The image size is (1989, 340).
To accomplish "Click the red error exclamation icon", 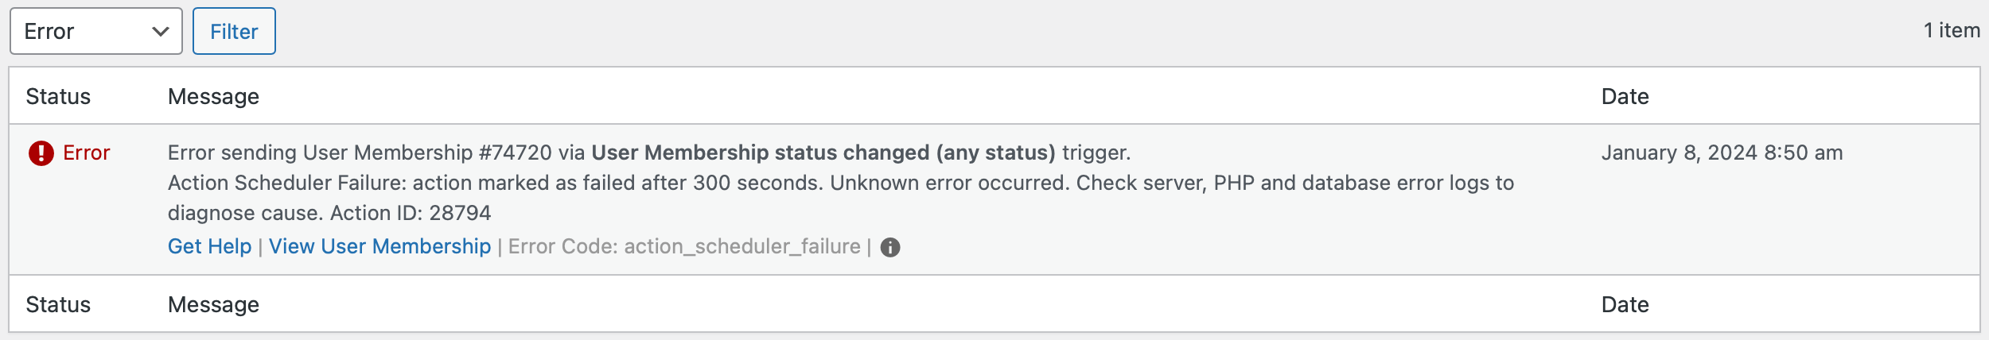I will pyautogui.click(x=41, y=153).
